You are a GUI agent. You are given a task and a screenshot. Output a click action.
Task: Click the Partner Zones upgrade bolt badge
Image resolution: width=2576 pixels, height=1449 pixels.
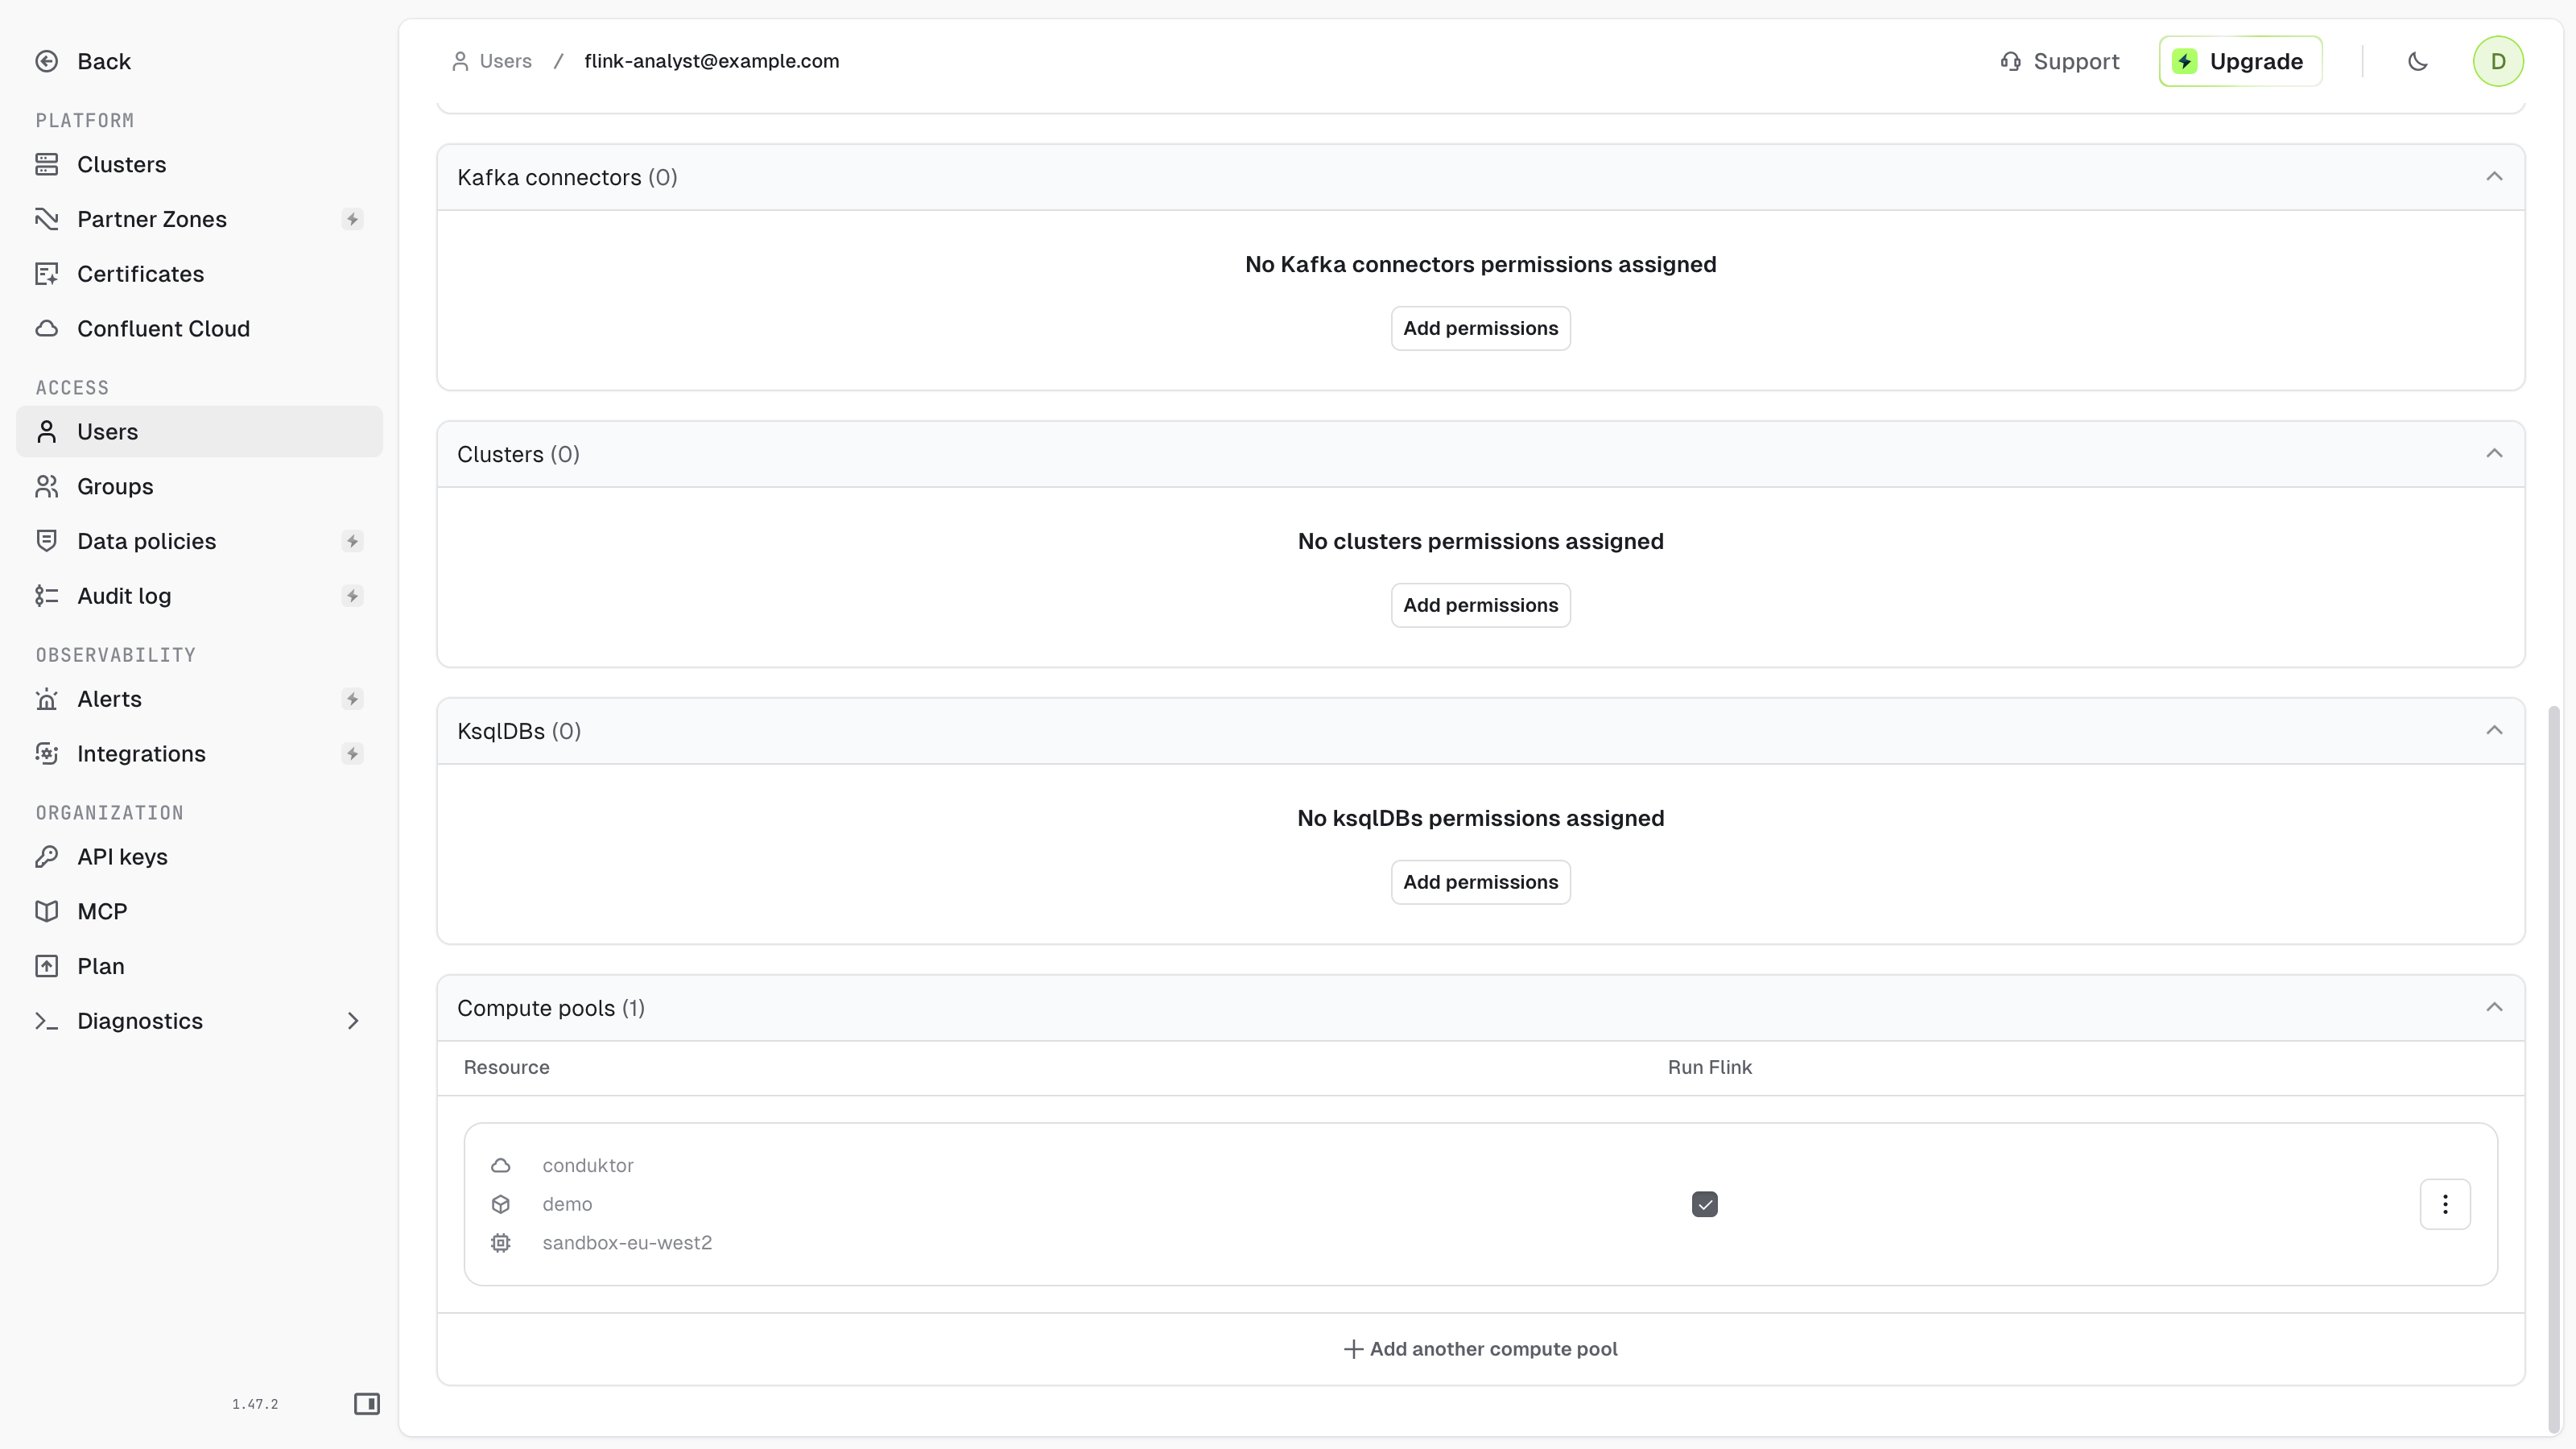coord(352,219)
